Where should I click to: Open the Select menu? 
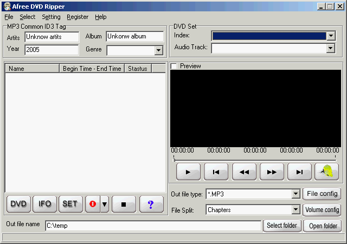28,17
